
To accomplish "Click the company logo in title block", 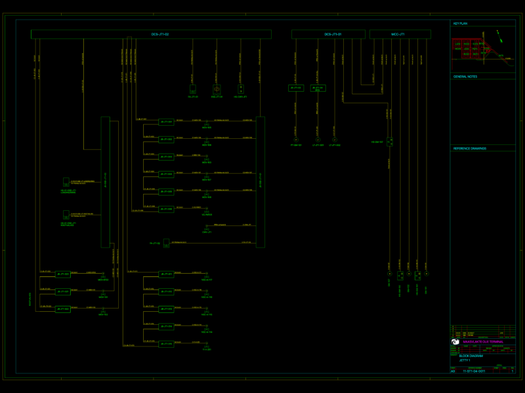I will pos(455,342).
